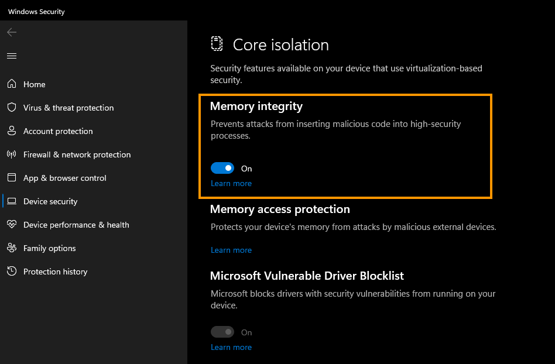The height and width of the screenshot is (364, 555).
Task: Click the Memory access protection heading
Action: point(280,209)
